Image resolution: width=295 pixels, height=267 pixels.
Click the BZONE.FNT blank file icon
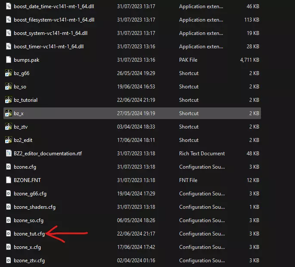coord(9,180)
